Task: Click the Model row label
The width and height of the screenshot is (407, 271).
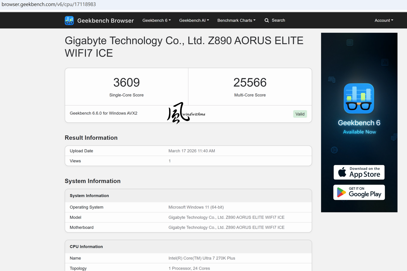Action: point(76,217)
